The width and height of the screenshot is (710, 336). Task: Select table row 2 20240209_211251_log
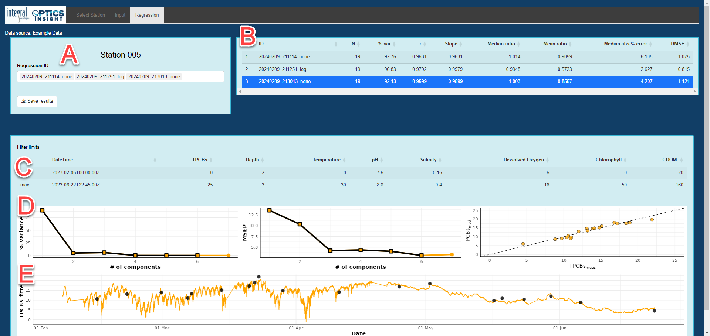[x=283, y=69]
